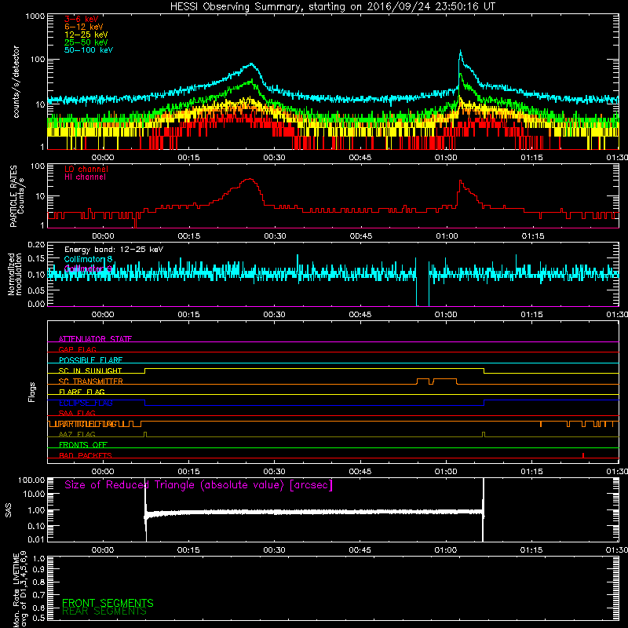628x628 pixels.
Task: Click the ATTENUATOR STATE flag label
Action: click(x=95, y=339)
